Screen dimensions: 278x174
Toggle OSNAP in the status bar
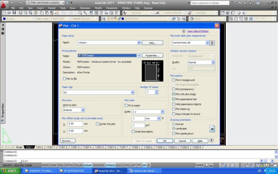88,165
